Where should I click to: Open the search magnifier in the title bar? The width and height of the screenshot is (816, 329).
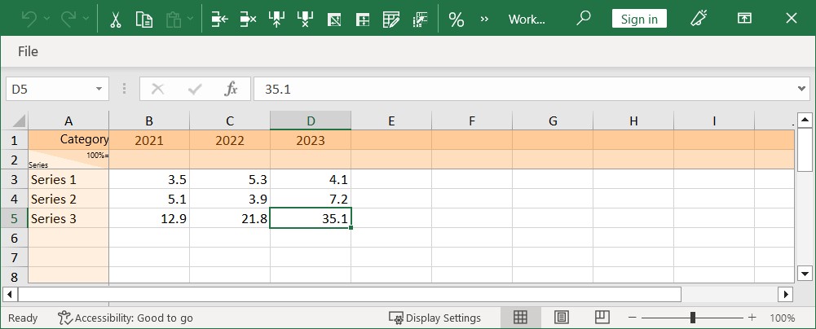click(x=584, y=18)
